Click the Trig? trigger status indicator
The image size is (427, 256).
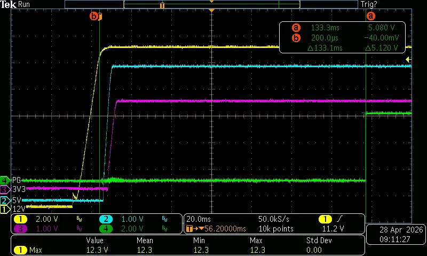pyautogui.click(x=369, y=4)
